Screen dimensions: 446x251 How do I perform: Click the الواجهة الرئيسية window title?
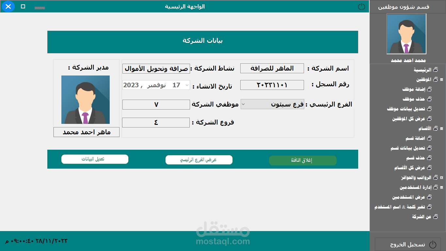(x=185, y=7)
